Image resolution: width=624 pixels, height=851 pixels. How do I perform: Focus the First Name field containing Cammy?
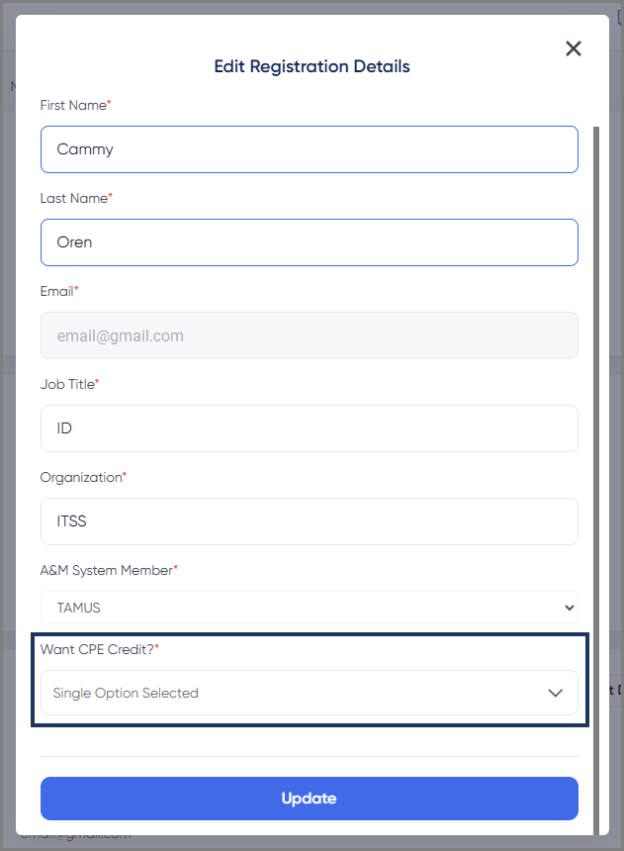click(309, 149)
